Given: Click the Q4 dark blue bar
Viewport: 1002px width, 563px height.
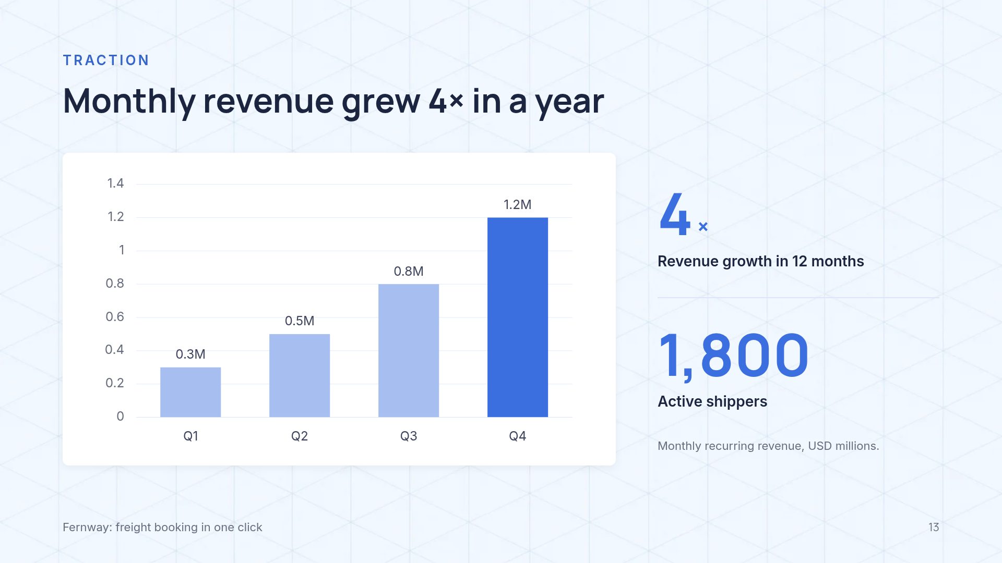Looking at the screenshot, I should 518,317.
